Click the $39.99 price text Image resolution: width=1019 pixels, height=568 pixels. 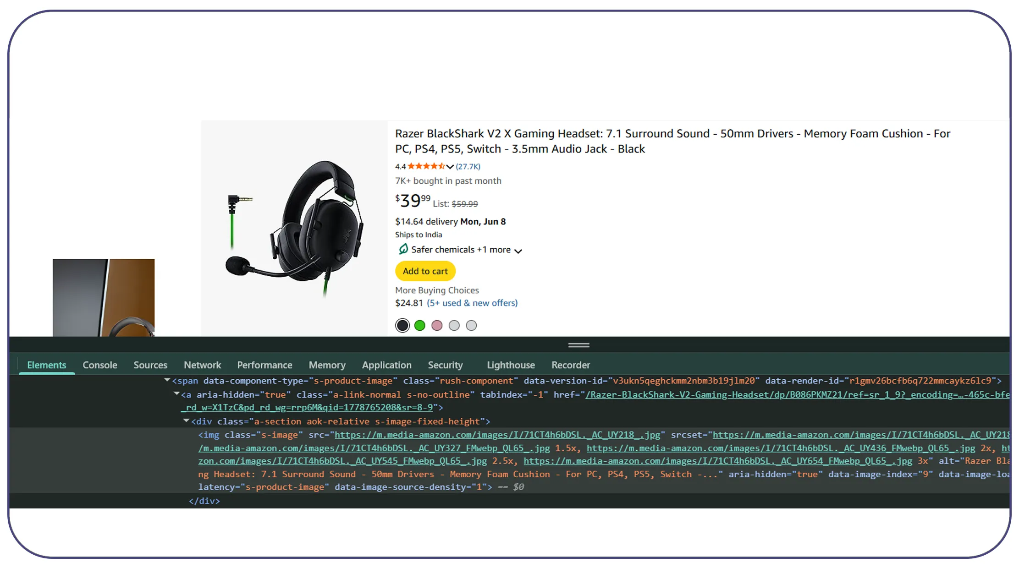(413, 200)
